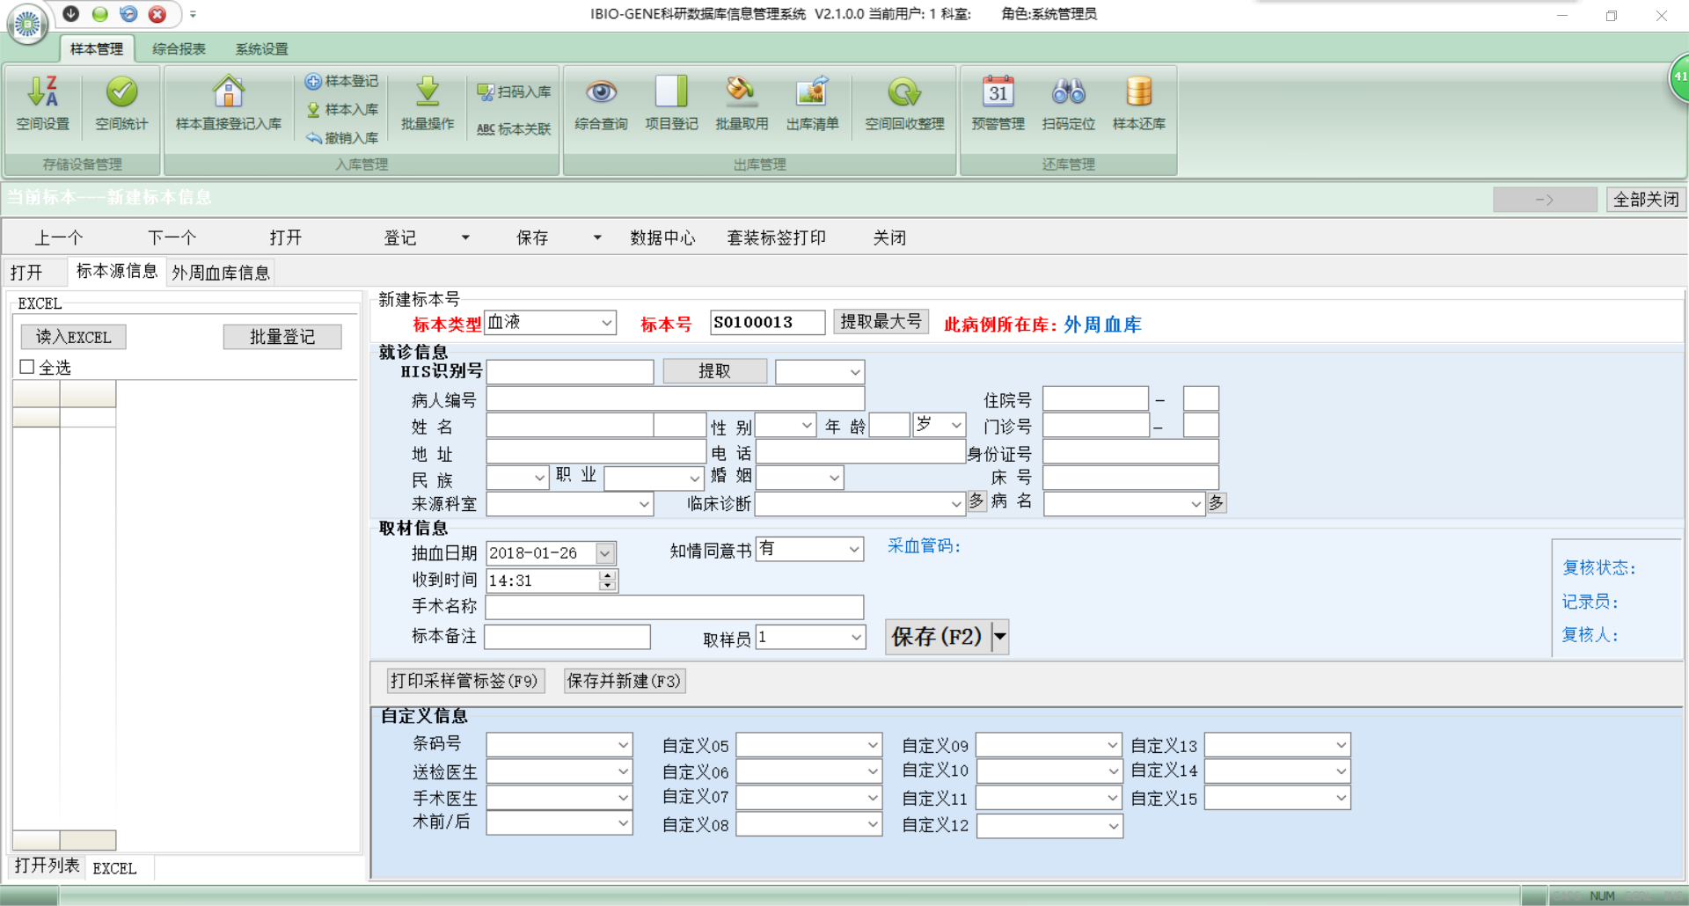Image resolution: width=1689 pixels, height=906 pixels.
Task: Open the 知情同意书 dropdown
Action: tap(853, 549)
